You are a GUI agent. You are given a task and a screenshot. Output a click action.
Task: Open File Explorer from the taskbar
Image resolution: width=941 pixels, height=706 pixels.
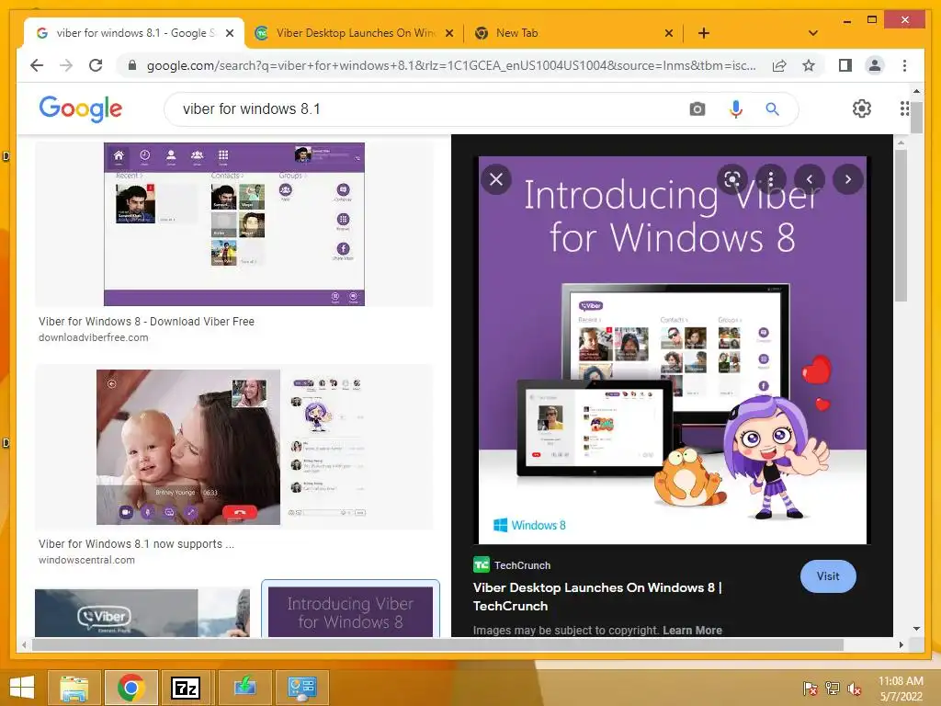(74, 688)
